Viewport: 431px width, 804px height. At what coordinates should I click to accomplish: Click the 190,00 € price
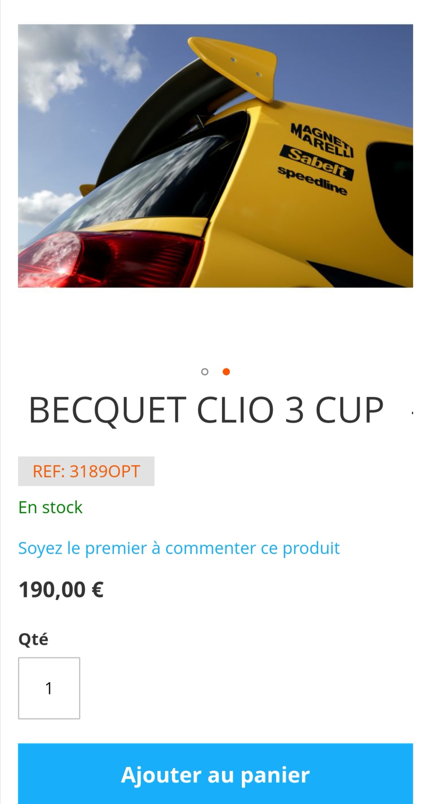click(61, 590)
